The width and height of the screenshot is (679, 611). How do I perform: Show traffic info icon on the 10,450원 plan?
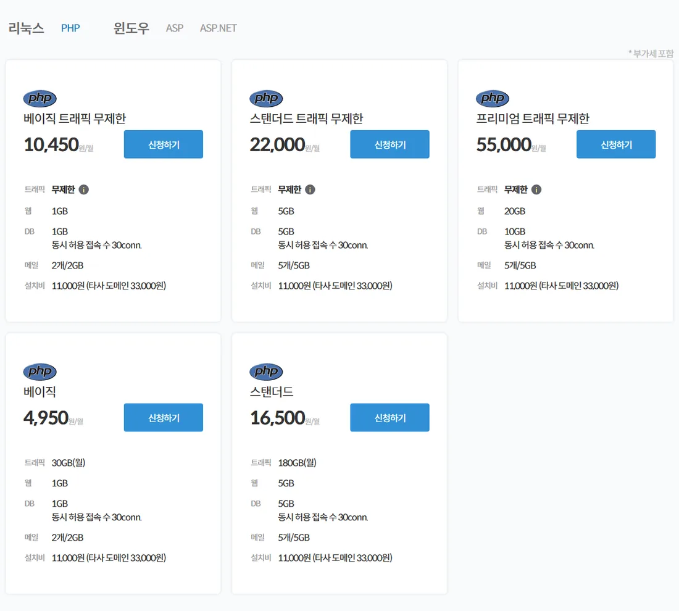point(83,189)
